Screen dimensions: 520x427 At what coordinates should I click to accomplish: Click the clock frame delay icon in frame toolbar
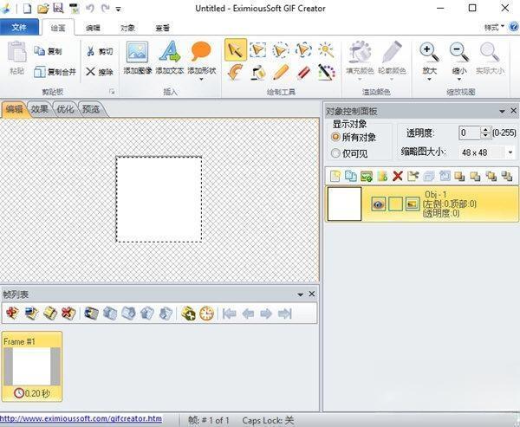point(206,314)
